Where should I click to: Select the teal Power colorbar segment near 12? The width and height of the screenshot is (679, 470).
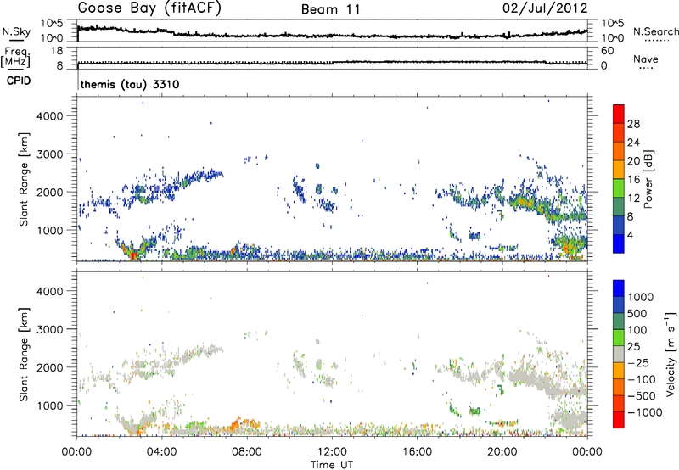point(619,206)
